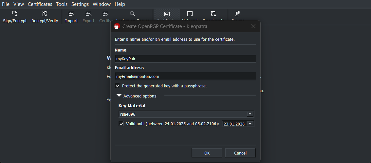
Task: Open the rsa4096 Key Material dropdown
Action: (x=250, y=114)
